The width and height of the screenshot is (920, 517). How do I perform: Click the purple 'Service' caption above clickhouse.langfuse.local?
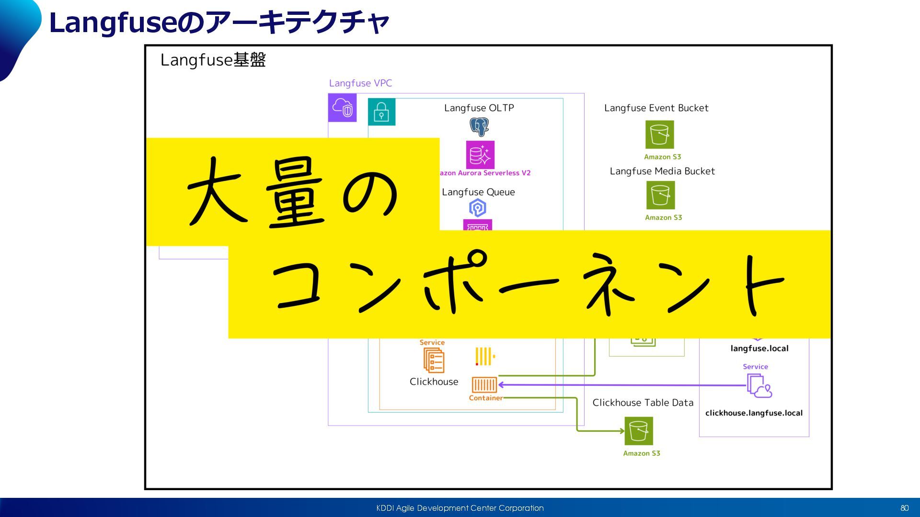coord(755,367)
